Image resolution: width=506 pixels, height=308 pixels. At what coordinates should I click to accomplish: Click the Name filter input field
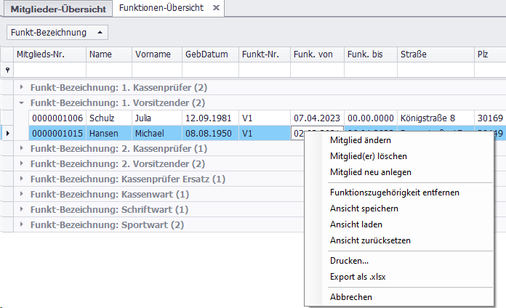tap(108, 70)
